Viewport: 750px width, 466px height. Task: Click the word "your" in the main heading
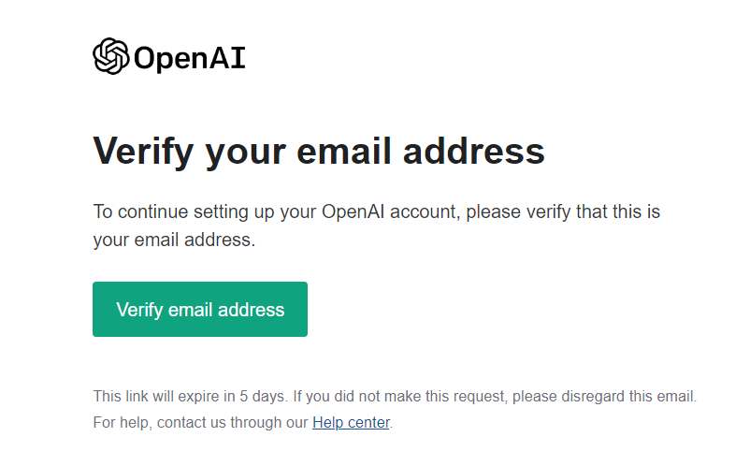coord(246,155)
